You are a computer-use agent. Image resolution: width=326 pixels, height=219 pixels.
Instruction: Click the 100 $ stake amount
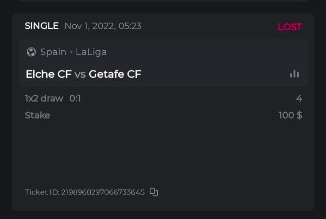(290, 115)
